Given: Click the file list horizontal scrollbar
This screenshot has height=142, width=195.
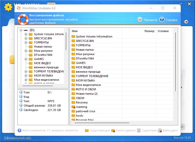Looking at the screenshot, I should 102,123.
